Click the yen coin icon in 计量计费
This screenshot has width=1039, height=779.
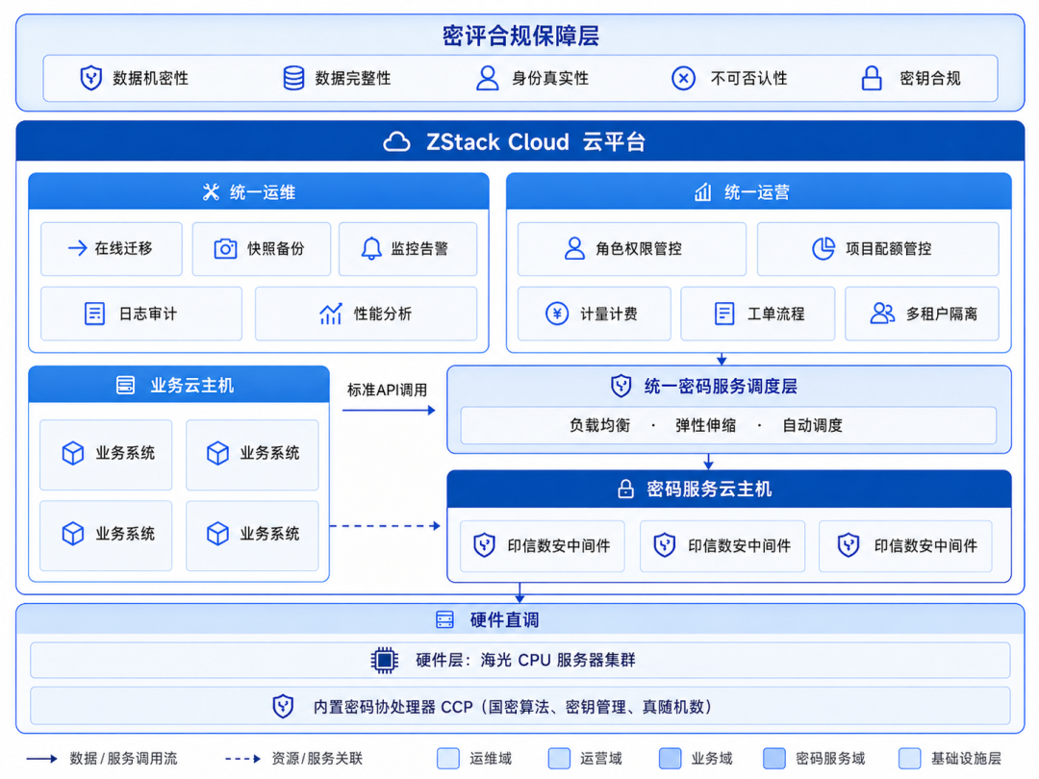557,314
